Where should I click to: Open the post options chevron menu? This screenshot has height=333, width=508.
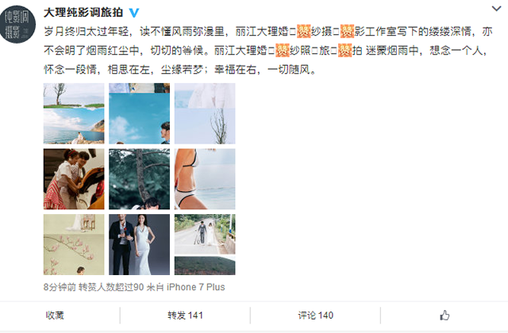[496, 9]
